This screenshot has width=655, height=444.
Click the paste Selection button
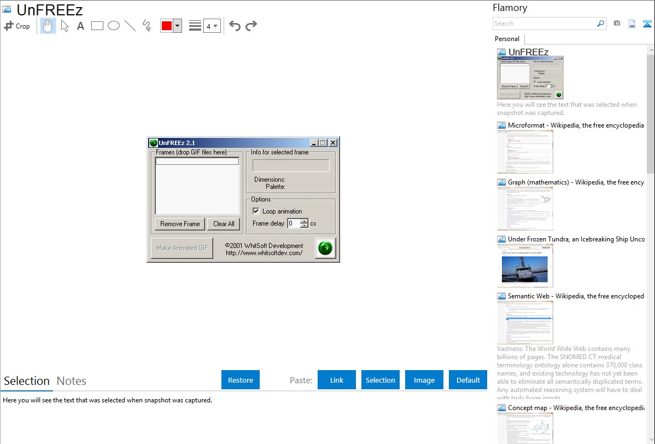381,380
